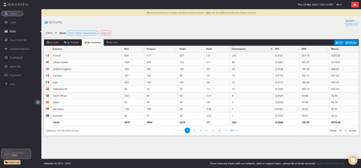This screenshot has height=168, width=361.
Task: Click the total money $678.86
Action: coord(336,122)
